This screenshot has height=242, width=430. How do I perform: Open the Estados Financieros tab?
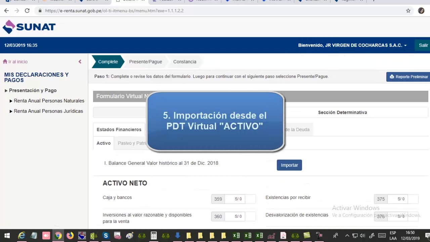point(119,129)
